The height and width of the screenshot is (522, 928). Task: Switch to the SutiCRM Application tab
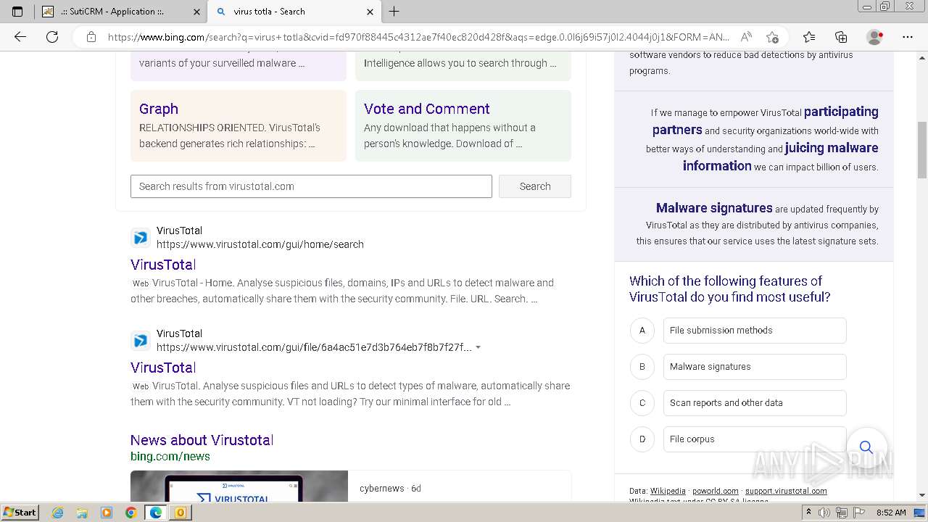[121, 12]
